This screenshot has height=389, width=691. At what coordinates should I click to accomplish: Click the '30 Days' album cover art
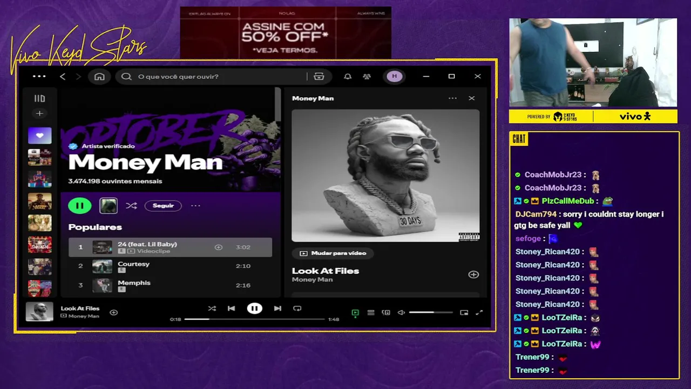click(x=385, y=176)
